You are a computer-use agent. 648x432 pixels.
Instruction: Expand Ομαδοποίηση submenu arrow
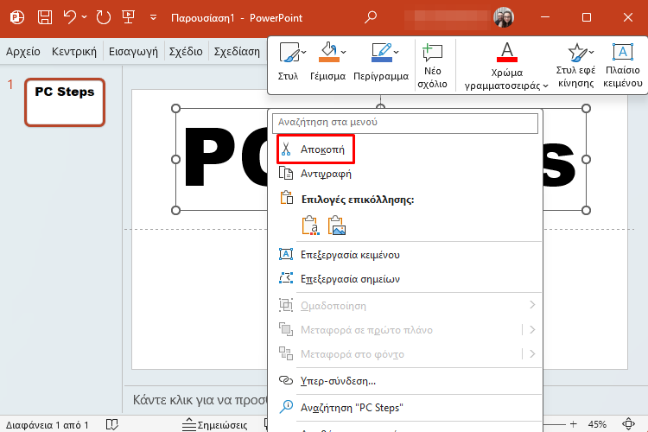pyautogui.click(x=532, y=305)
